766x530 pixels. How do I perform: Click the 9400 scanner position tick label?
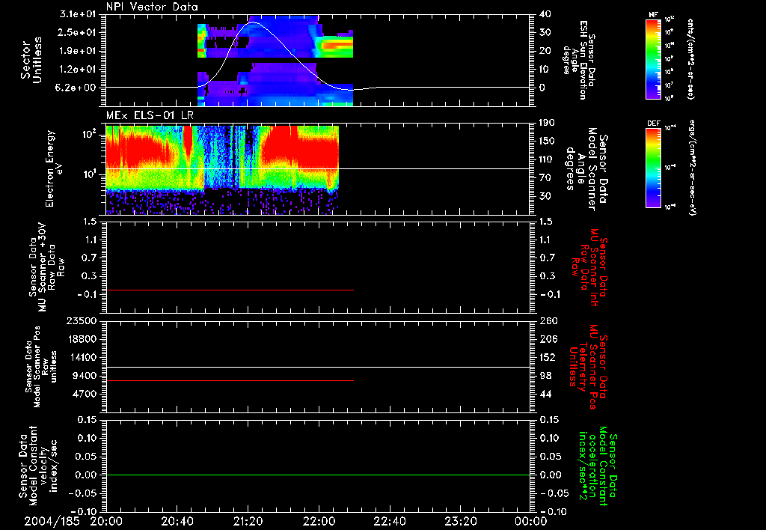click(87, 376)
